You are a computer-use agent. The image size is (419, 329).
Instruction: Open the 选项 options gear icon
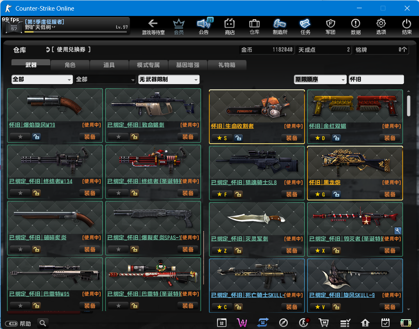(x=381, y=27)
